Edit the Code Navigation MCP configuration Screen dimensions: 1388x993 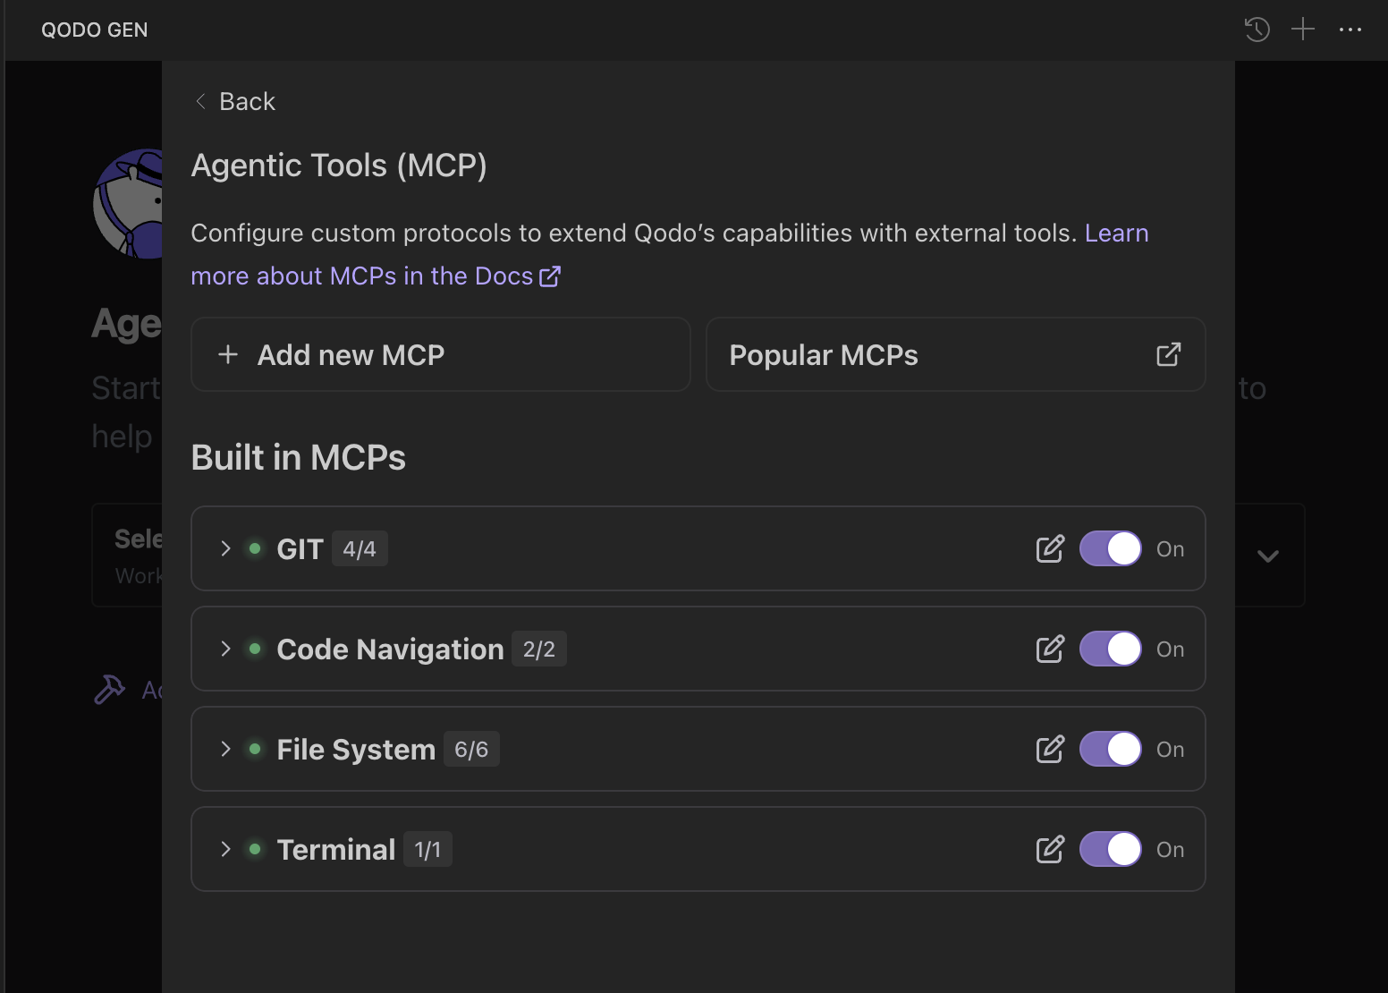pos(1050,649)
